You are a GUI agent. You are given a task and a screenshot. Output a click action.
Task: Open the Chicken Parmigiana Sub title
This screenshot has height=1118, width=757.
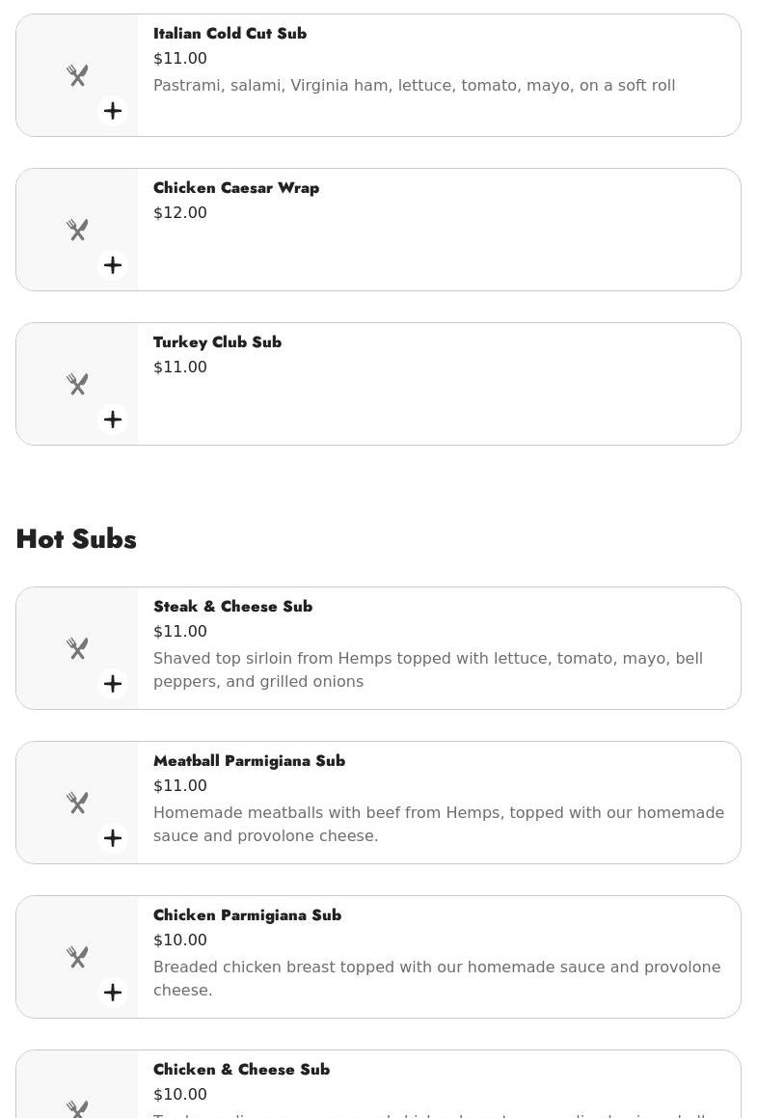tap(247, 915)
